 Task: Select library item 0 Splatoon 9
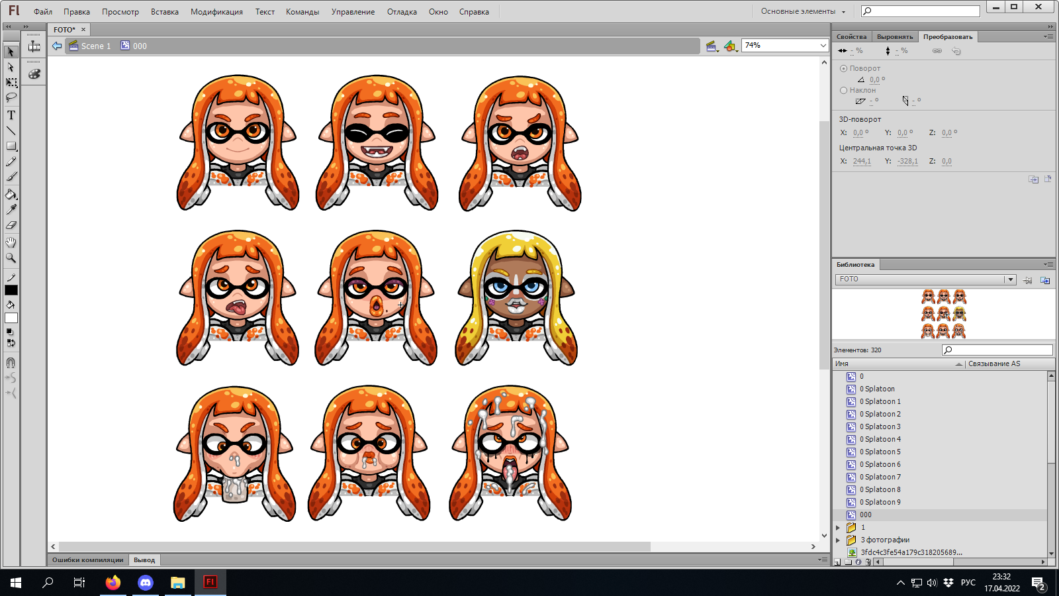click(880, 503)
